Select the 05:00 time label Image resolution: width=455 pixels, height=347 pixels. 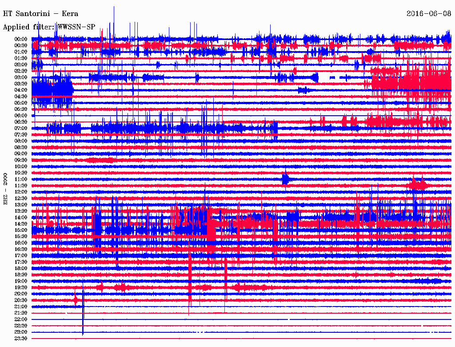(x=21, y=103)
